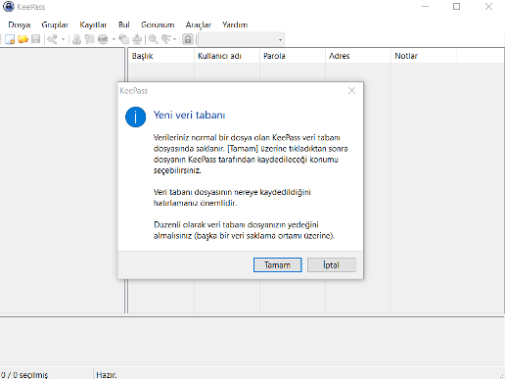Image resolution: width=505 pixels, height=380 pixels.
Task: Minimize the KeePass main window
Action: pos(425,7)
